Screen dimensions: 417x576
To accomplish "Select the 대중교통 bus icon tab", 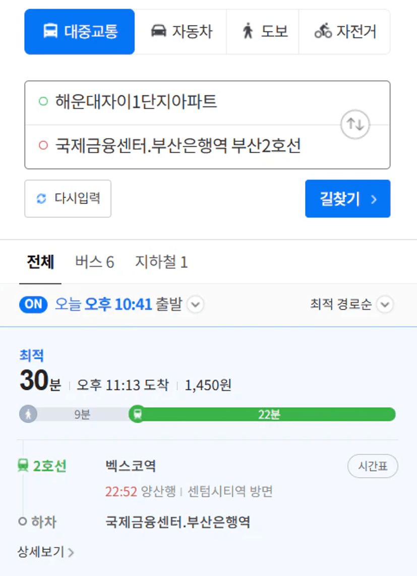I will coord(50,31).
